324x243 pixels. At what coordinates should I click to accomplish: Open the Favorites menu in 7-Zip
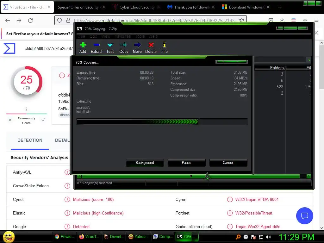click(x=123, y=36)
